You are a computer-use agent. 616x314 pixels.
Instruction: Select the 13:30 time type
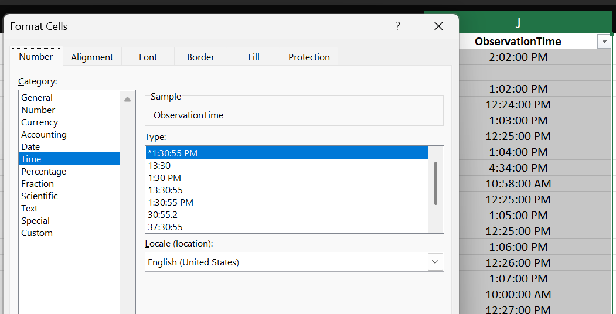pyautogui.click(x=159, y=166)
